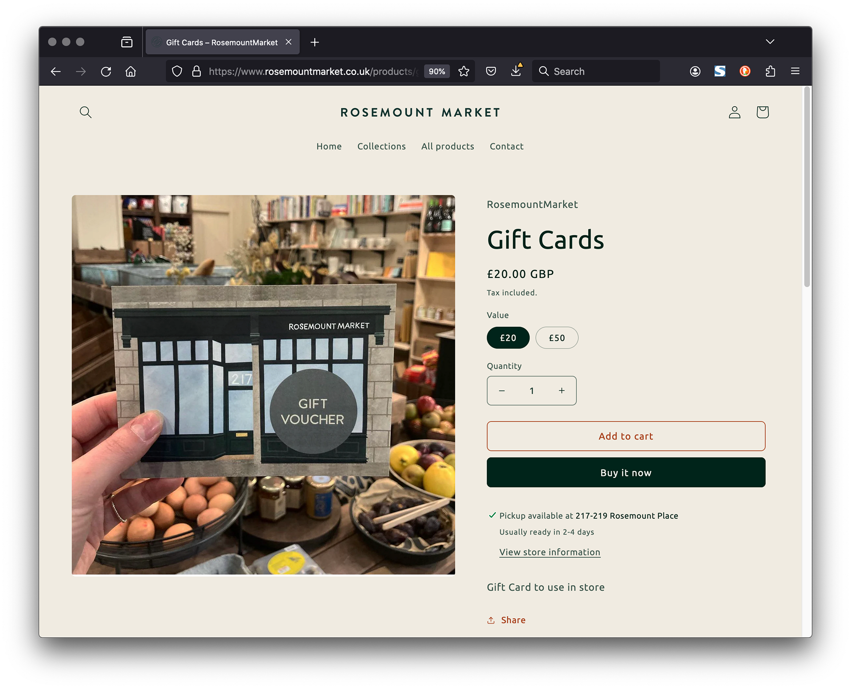Open the gift voucher product image

pyautogui.click(x=263, y=385)
